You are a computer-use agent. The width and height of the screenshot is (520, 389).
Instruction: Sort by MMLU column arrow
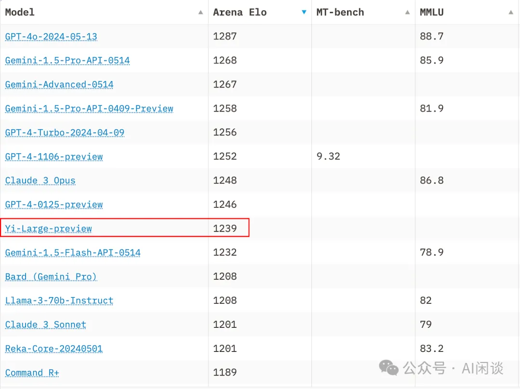511,12
